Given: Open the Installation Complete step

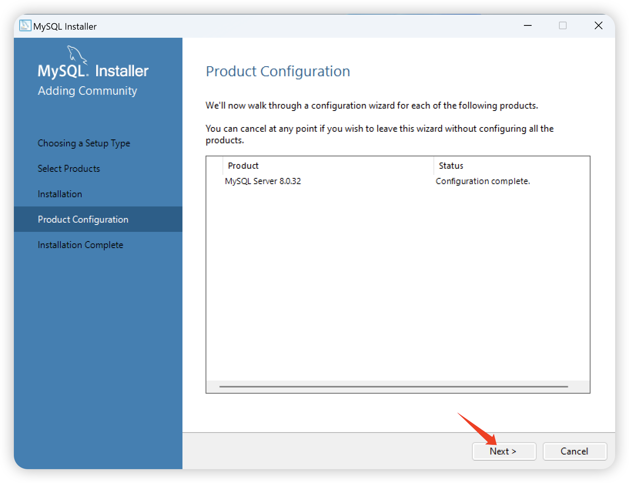Looking at the screenshot, I should pyautogui.click(x=80, y=245).
